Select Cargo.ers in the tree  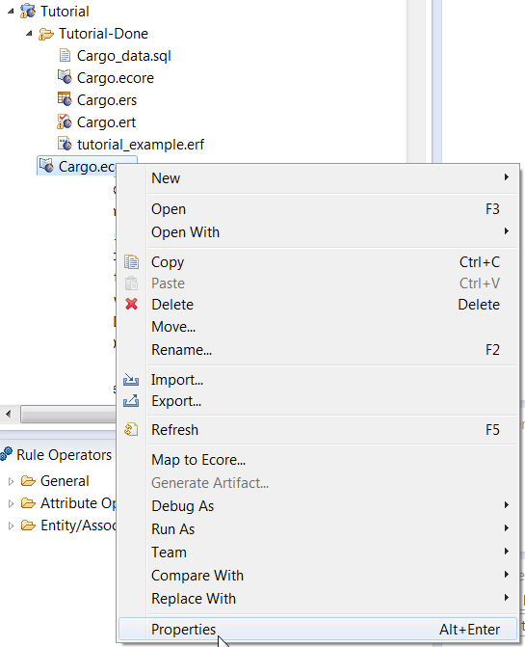pyautogui.click(x=107, y=100)
